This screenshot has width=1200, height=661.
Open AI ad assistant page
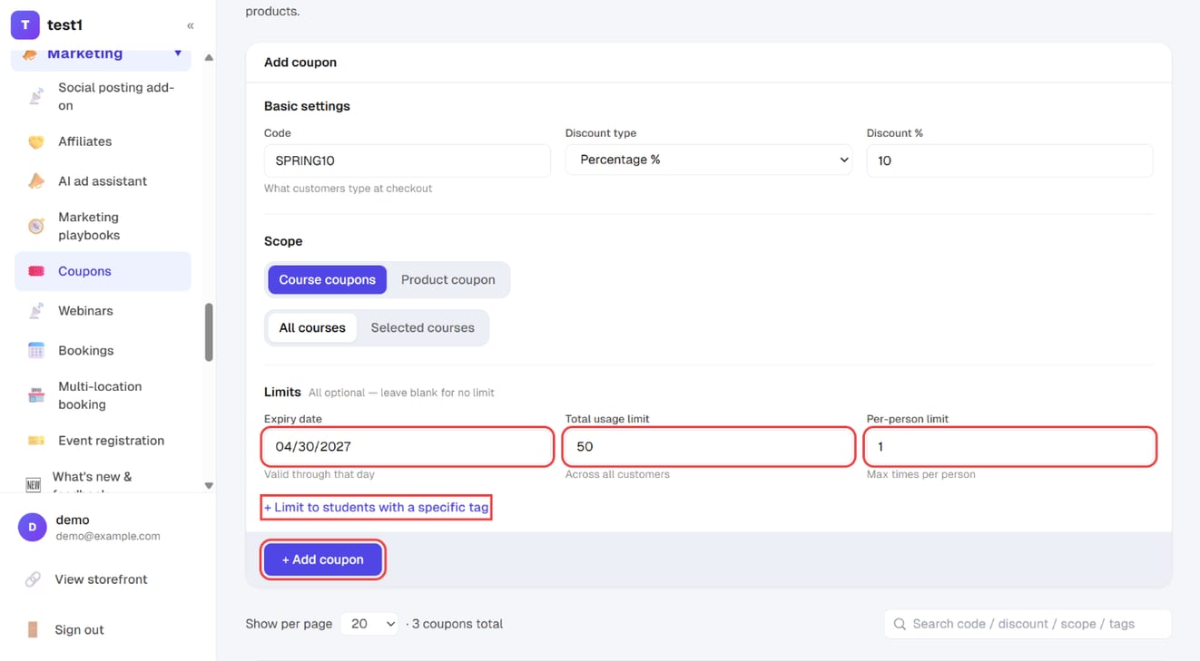(103, 181)
